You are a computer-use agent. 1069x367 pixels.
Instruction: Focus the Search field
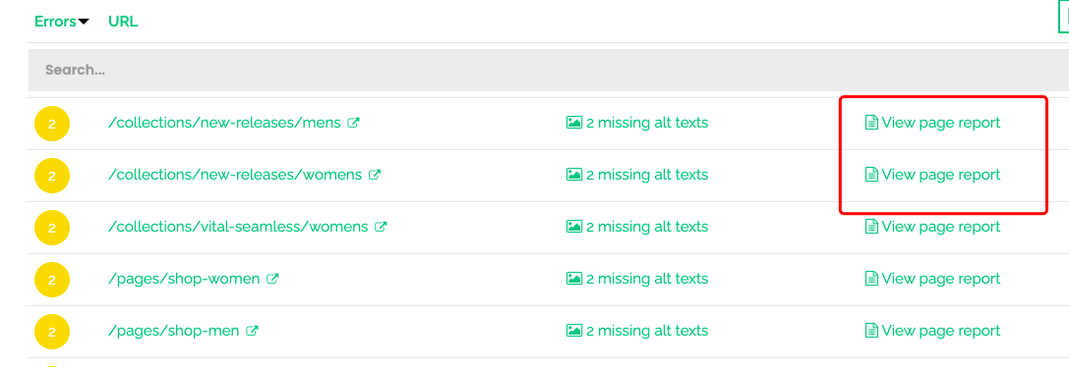pyautogui.click(x=548, y=70)
